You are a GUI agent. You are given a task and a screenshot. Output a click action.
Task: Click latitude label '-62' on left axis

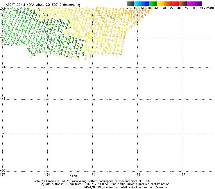[x=3, y=37]
